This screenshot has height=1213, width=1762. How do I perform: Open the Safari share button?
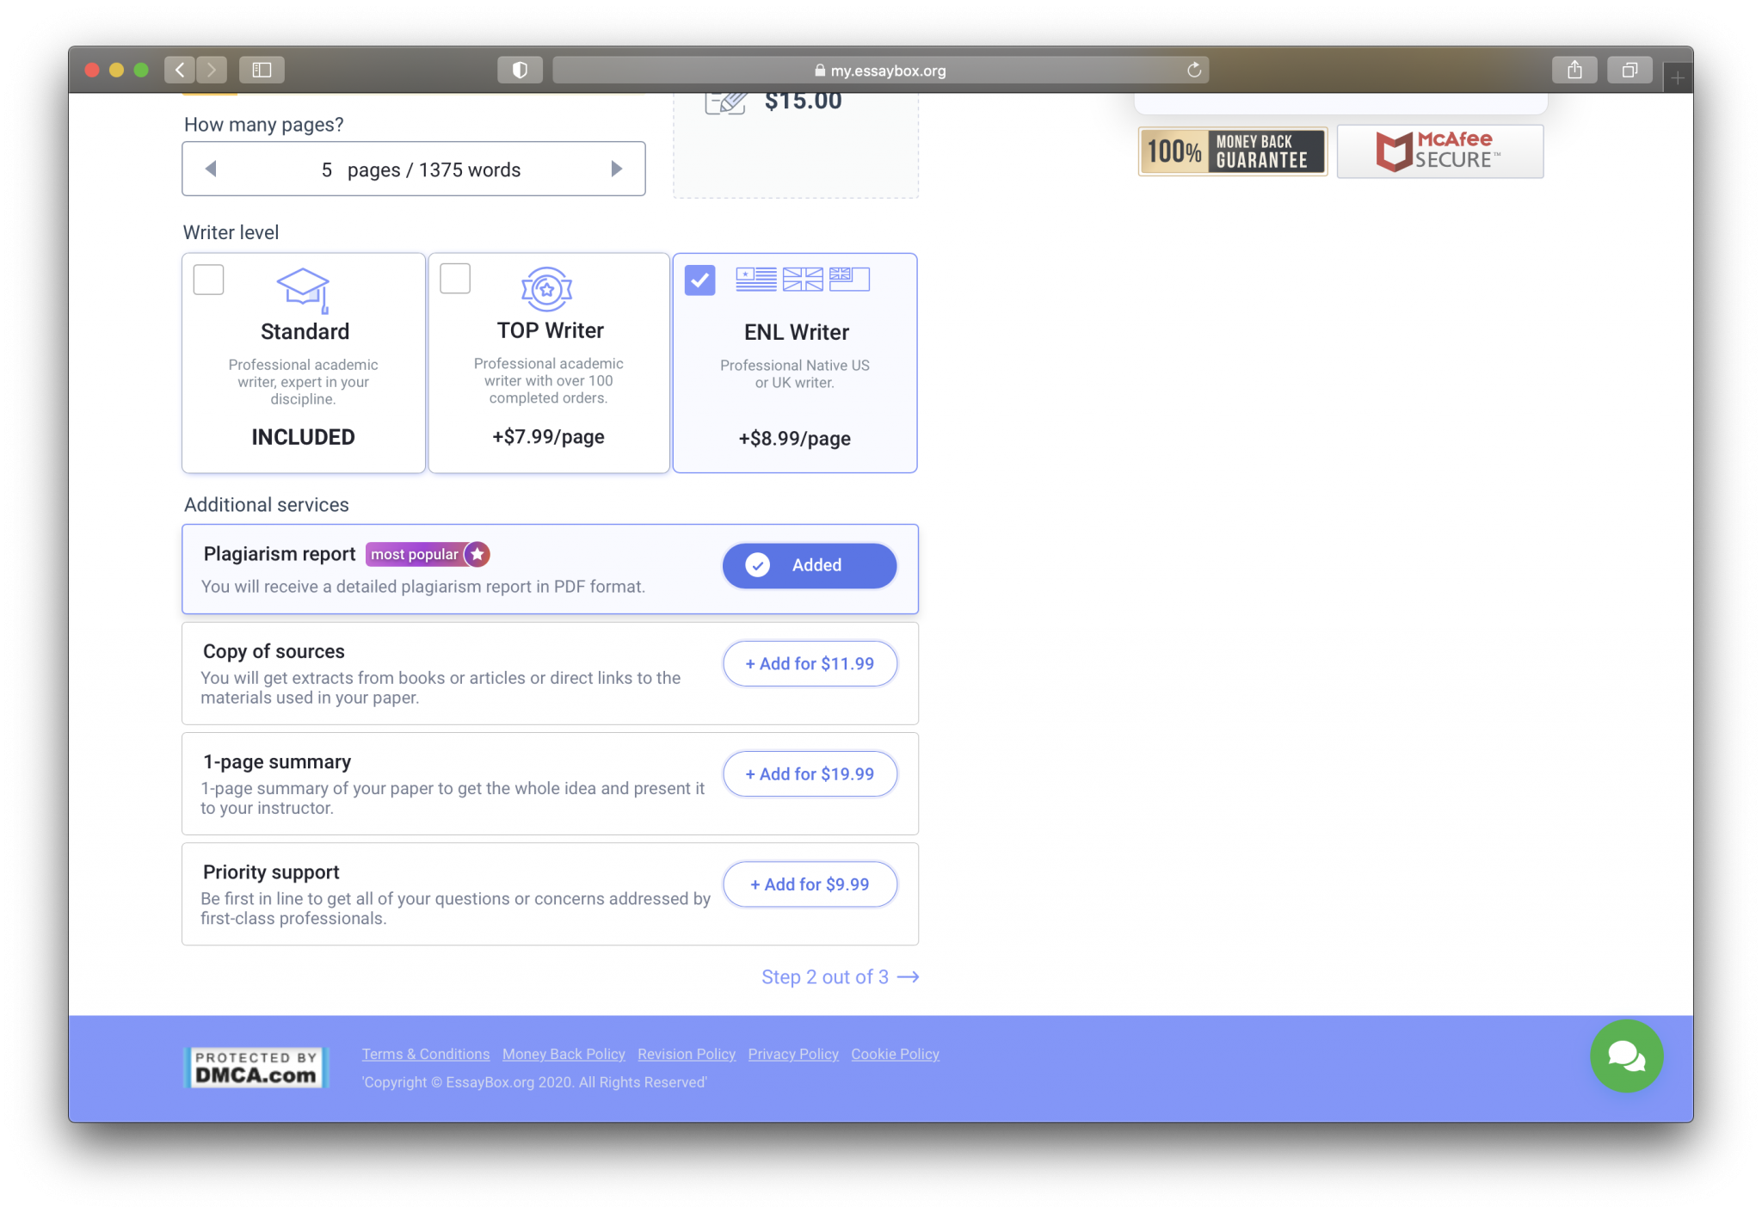pos(1574,70)
